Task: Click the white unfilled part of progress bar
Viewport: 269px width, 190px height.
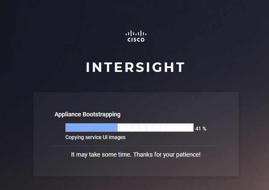Action: point(155,128)
